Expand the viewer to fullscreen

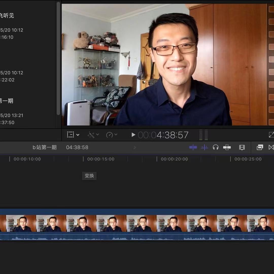coord(271,135)
